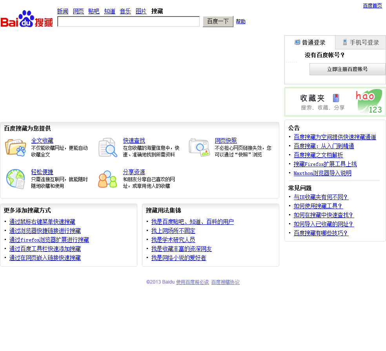The width and height of the screenshot is (386, 351).
Task: Open the 音乐 navigation link
Action: (x=125, y=11)
